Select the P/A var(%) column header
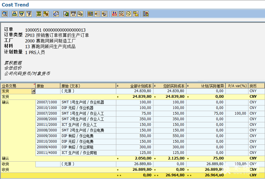The width and height of the screenshot is (265, 179). 237,86
